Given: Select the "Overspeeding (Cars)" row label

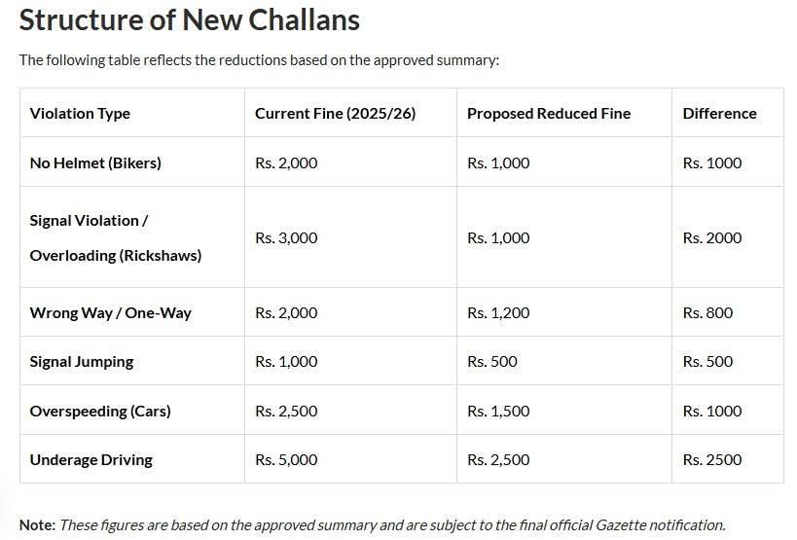Looking at the screenshot, I should 100,411.
